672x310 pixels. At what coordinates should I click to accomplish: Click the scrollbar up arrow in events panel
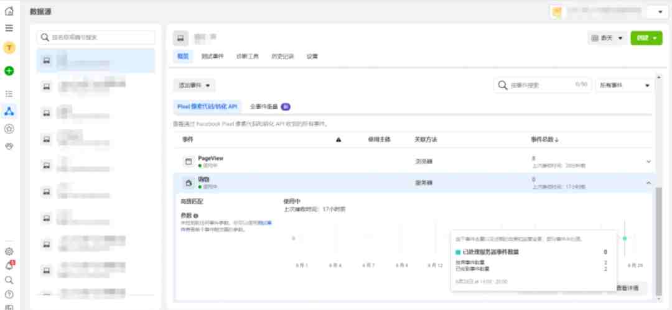pyautogui.click(x=659, y=76)
